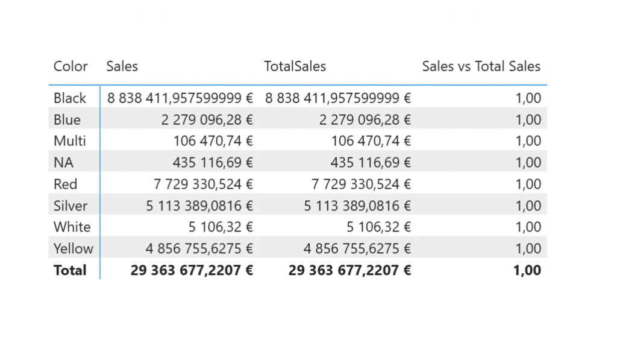Click the Color column header

point(70,66)
